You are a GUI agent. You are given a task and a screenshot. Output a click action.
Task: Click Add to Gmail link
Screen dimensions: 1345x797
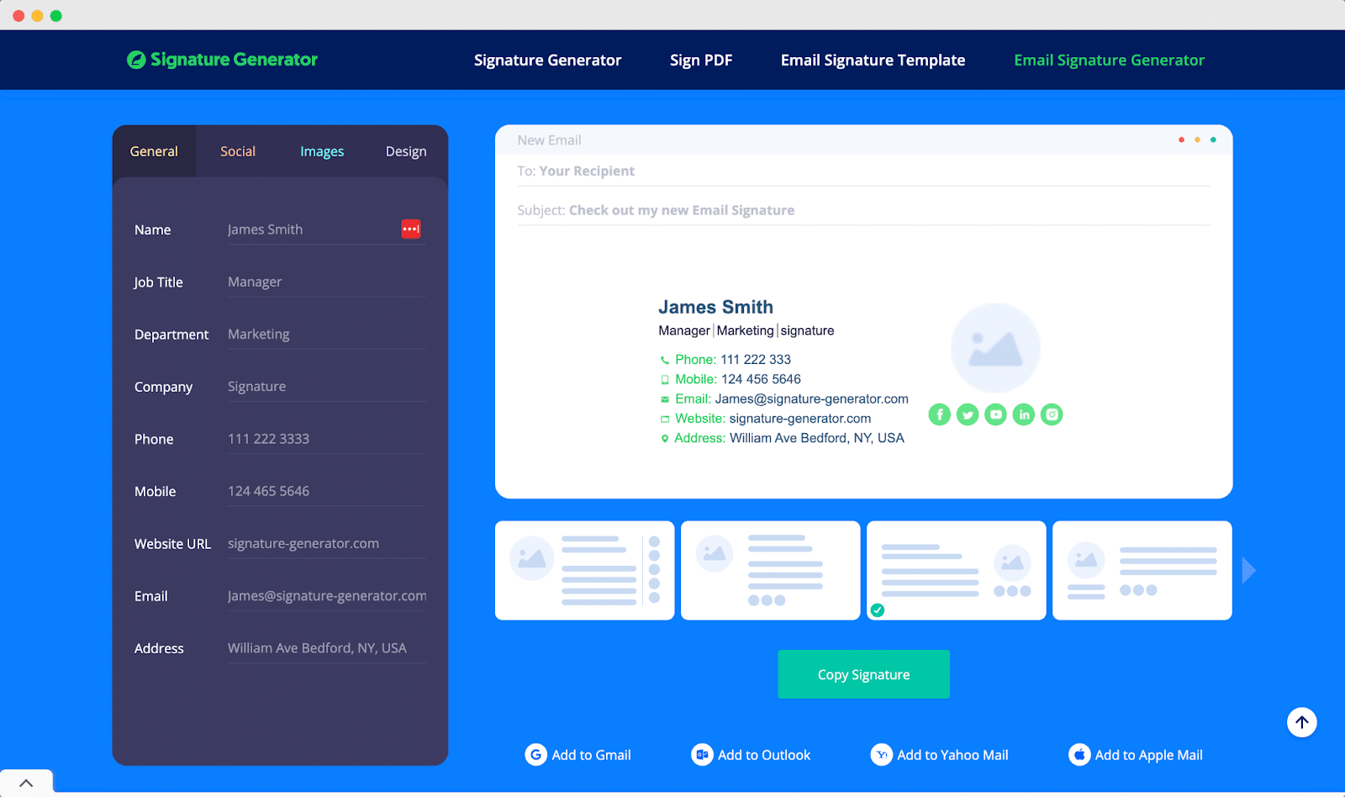[x=578, y=755]
